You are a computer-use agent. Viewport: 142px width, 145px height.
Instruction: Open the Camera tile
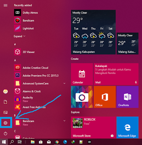pyautogui.click(x=82, y=97)
